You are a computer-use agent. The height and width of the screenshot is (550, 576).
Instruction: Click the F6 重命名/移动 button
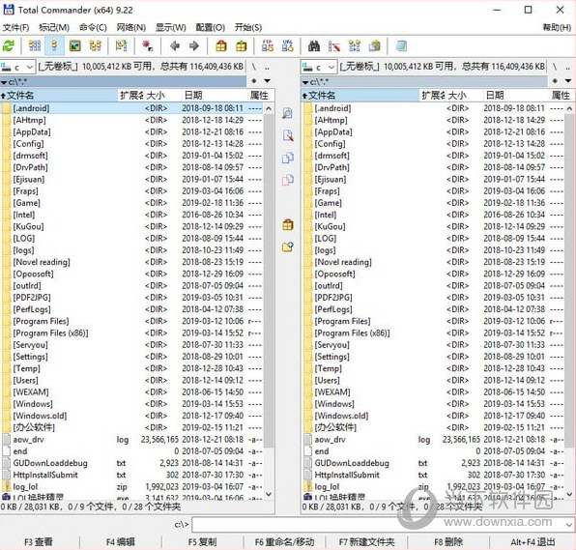point(285,542)
